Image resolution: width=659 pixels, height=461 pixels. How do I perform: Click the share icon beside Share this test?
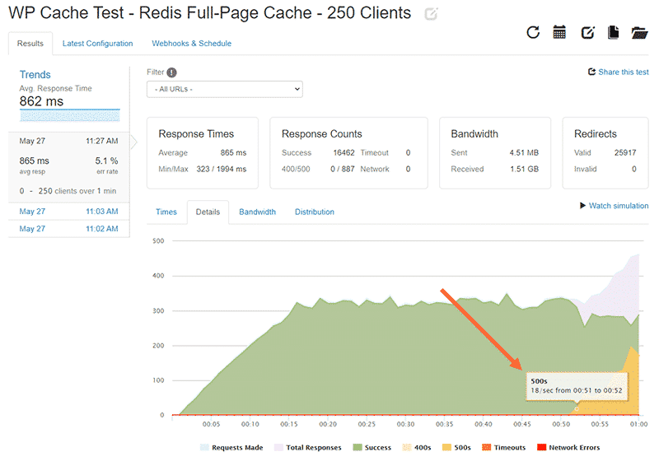point(591,72)
